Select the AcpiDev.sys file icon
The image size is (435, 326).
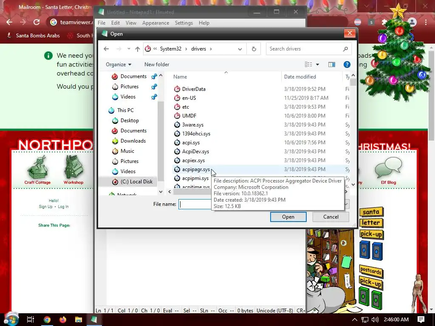177,152
